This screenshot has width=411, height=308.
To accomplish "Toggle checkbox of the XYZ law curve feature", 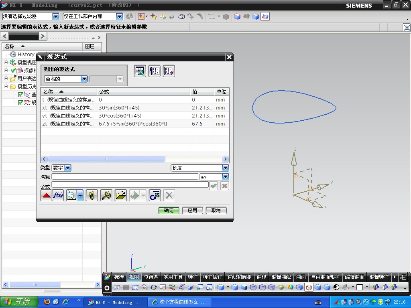I will 21,103.
